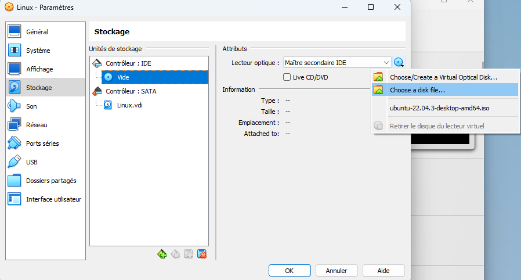The width and height of the screenshot is (521, 280).
Task: Click the OK button
Action: (290, 271)
